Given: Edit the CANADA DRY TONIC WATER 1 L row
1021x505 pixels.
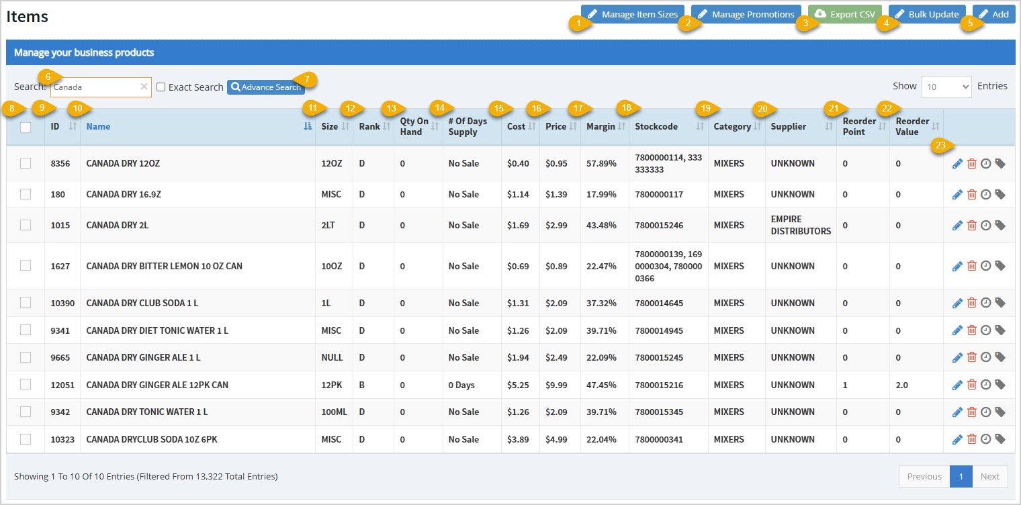Looking at the screenshot, I should [x=957, y=412].
